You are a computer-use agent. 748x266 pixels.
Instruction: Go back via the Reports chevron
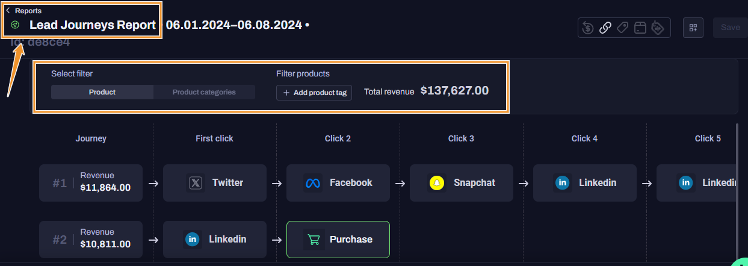pos(8,10)
